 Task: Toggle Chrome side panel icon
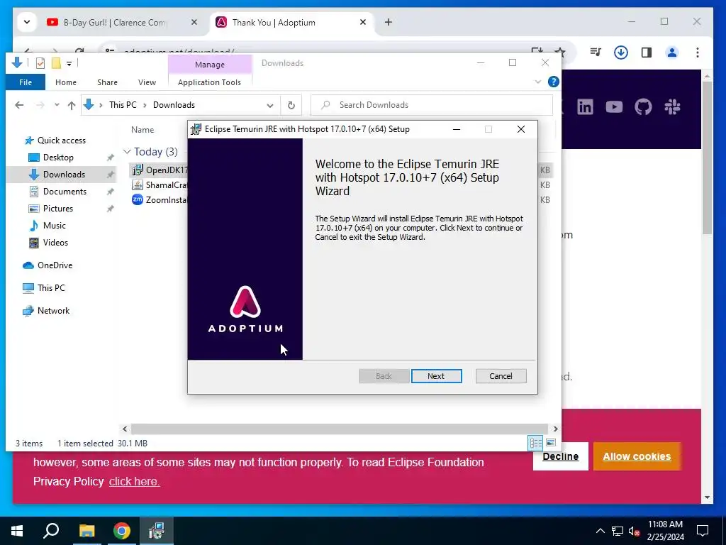coord(647,53)
